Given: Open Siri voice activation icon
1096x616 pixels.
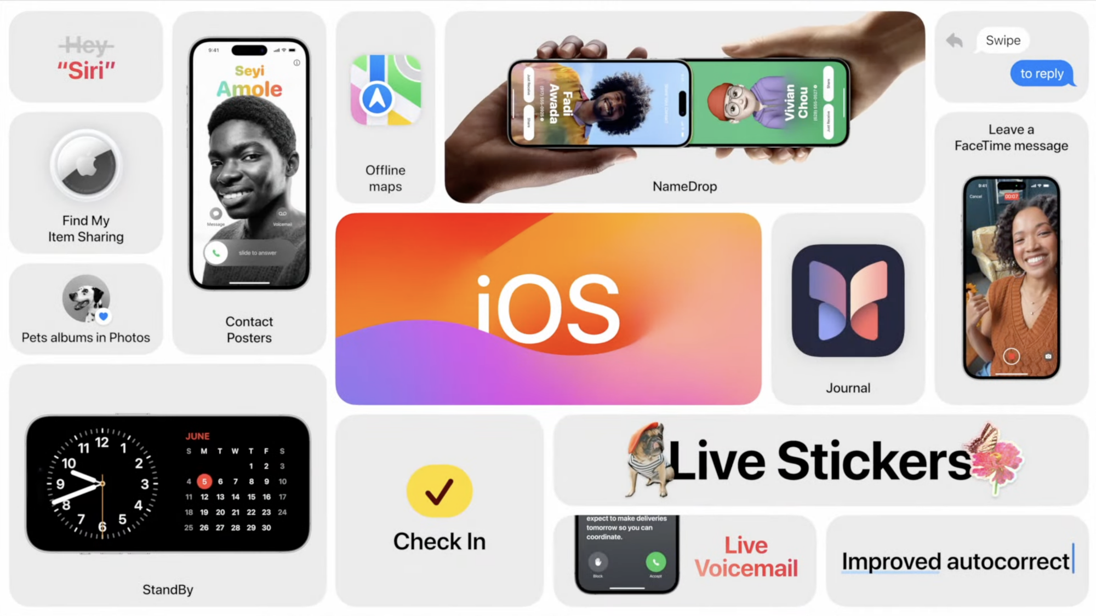Looking at the screenshot, I should [86, 57].
